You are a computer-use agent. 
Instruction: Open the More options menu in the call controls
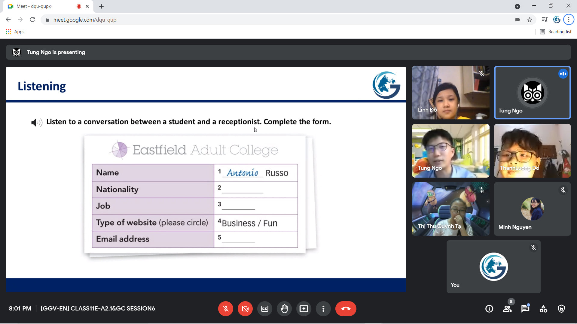323,309
